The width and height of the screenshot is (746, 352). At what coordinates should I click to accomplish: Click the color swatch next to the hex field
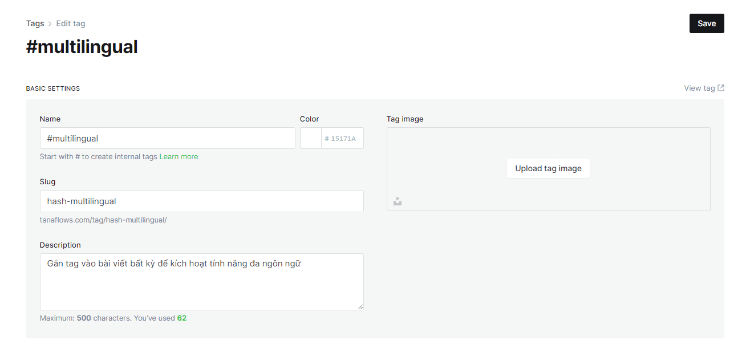(310, 137)
